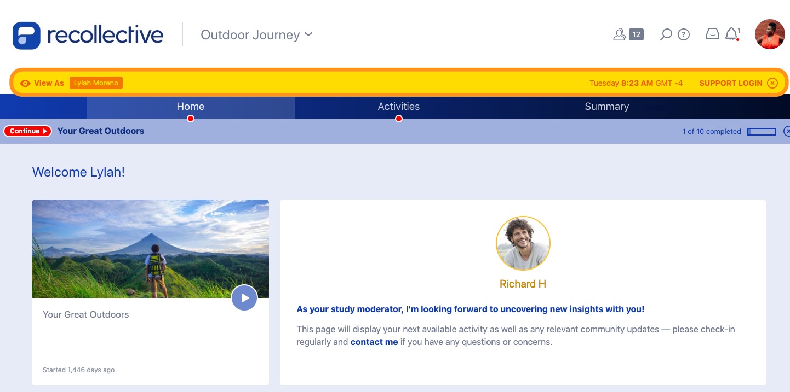Open the search magnifier icon
Viewport: 790px width, 392px height.
[666, 34]
